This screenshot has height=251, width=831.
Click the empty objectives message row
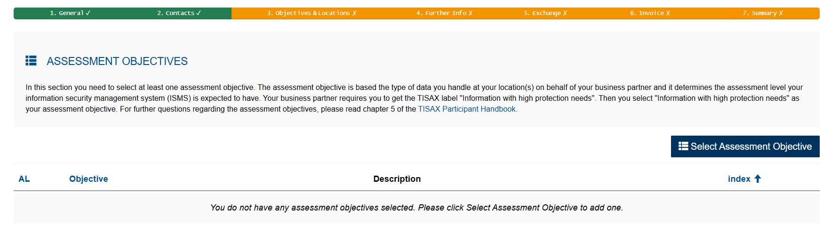[x=416, y=208]
